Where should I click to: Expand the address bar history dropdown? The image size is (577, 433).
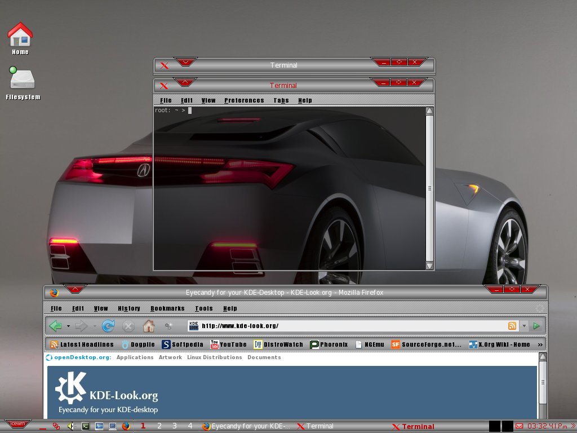tap(525, 326)
